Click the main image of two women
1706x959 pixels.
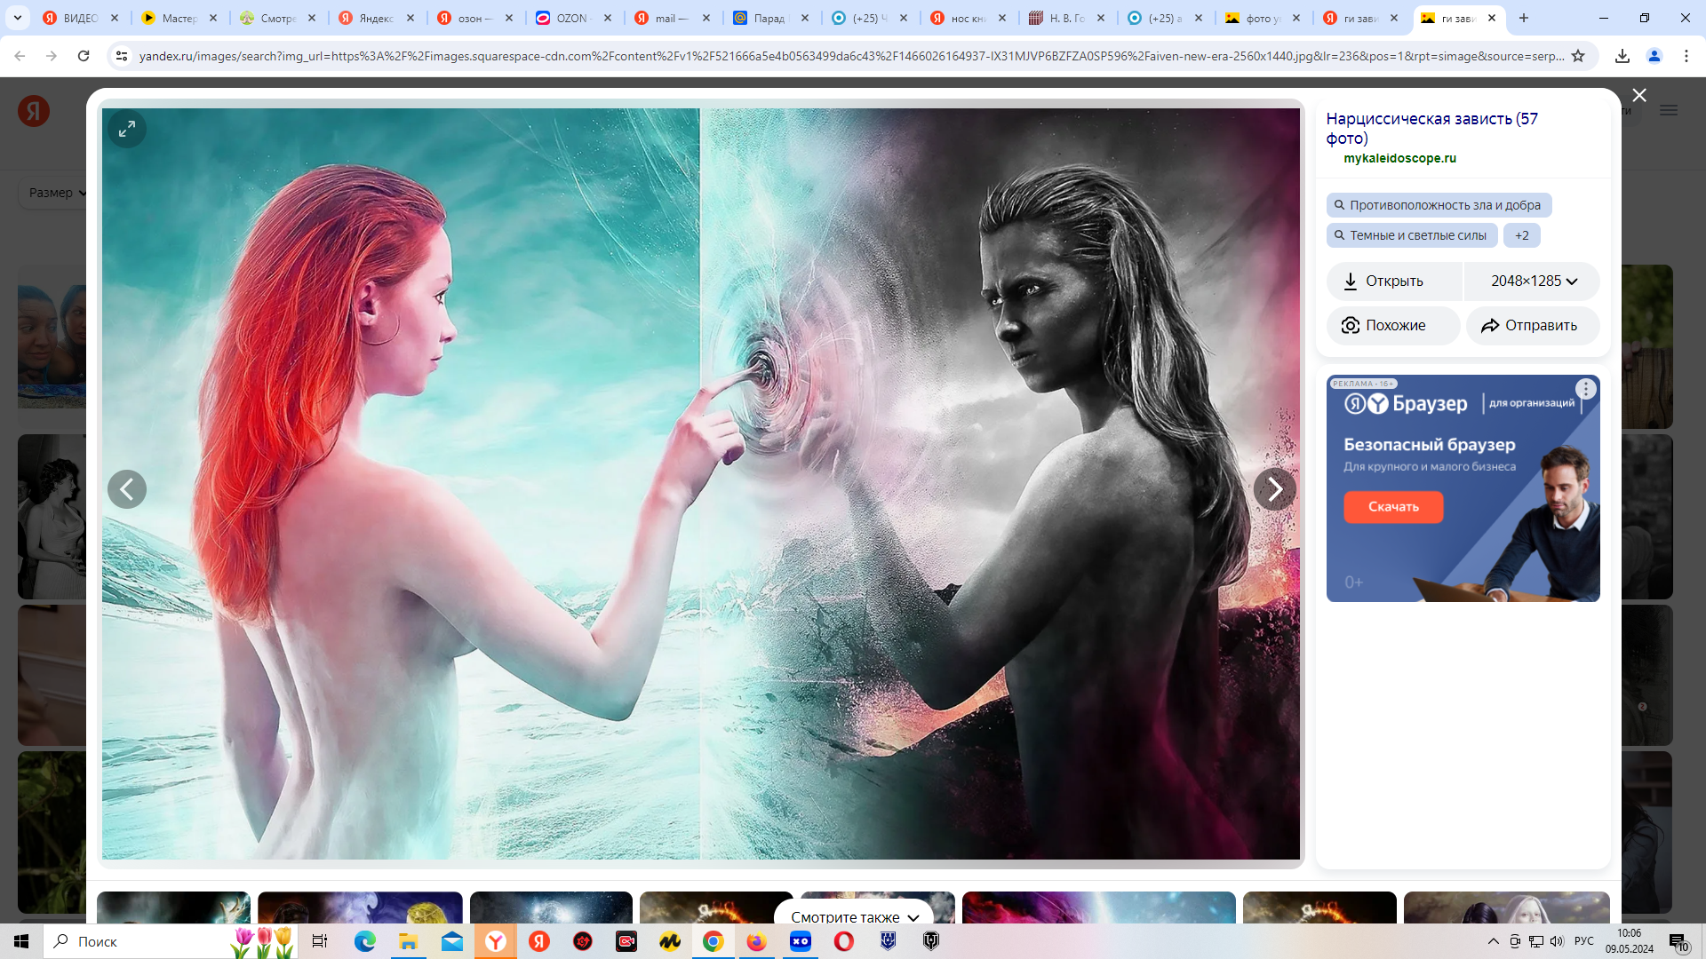[x=701, y=484]
